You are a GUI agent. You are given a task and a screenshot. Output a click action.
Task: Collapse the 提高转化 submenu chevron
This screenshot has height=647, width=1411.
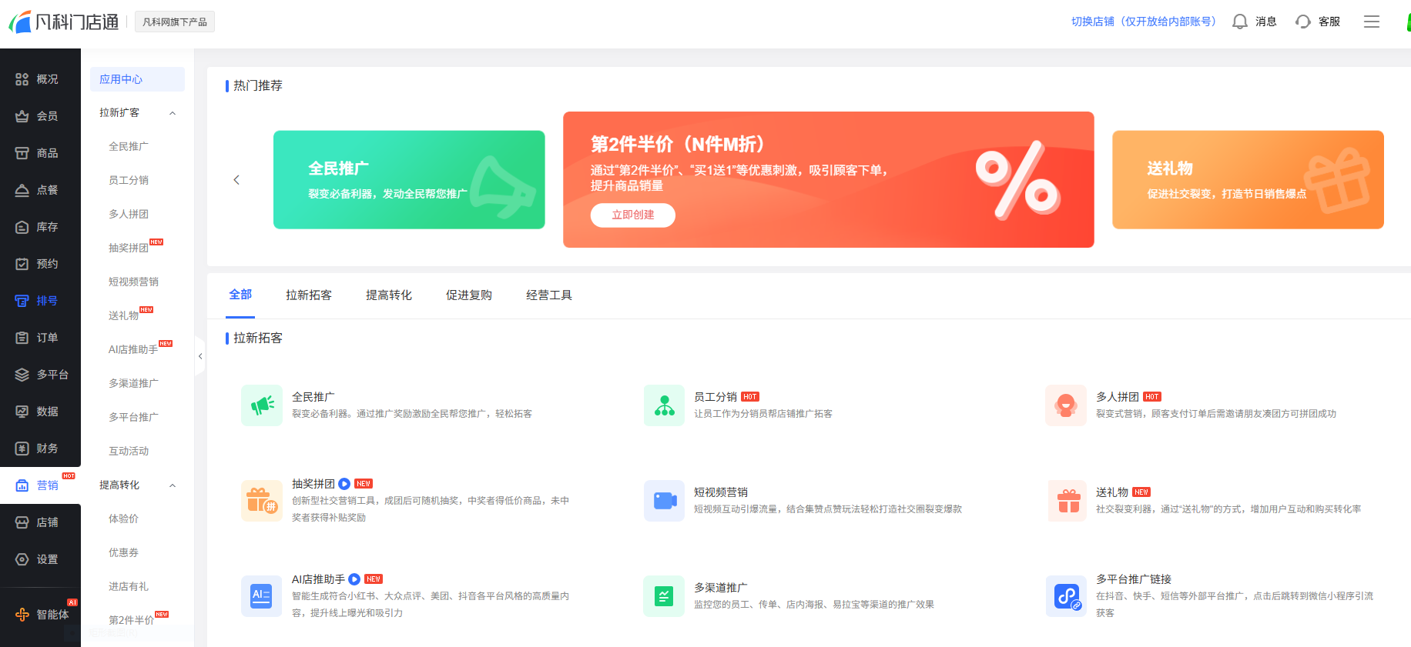coord(173,485)
